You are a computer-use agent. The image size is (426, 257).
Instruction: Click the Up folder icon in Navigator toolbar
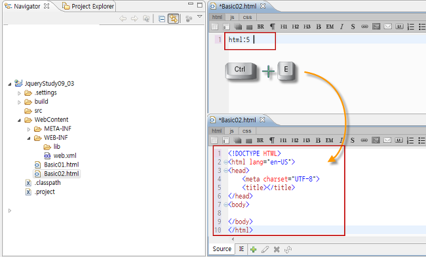pos(146,18)
